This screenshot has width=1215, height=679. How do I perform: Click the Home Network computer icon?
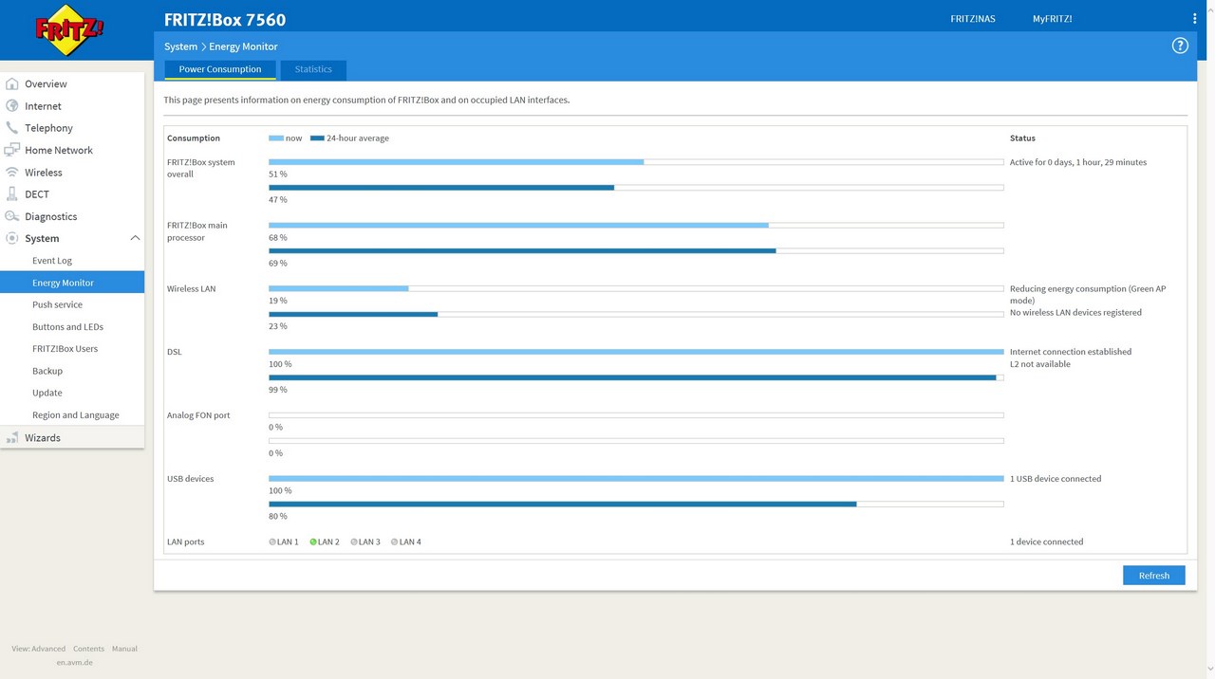coord(12,150)
